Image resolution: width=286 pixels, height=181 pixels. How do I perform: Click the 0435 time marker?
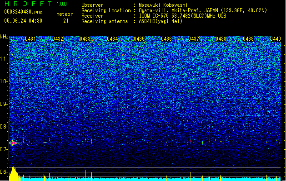tap(139, 39)
